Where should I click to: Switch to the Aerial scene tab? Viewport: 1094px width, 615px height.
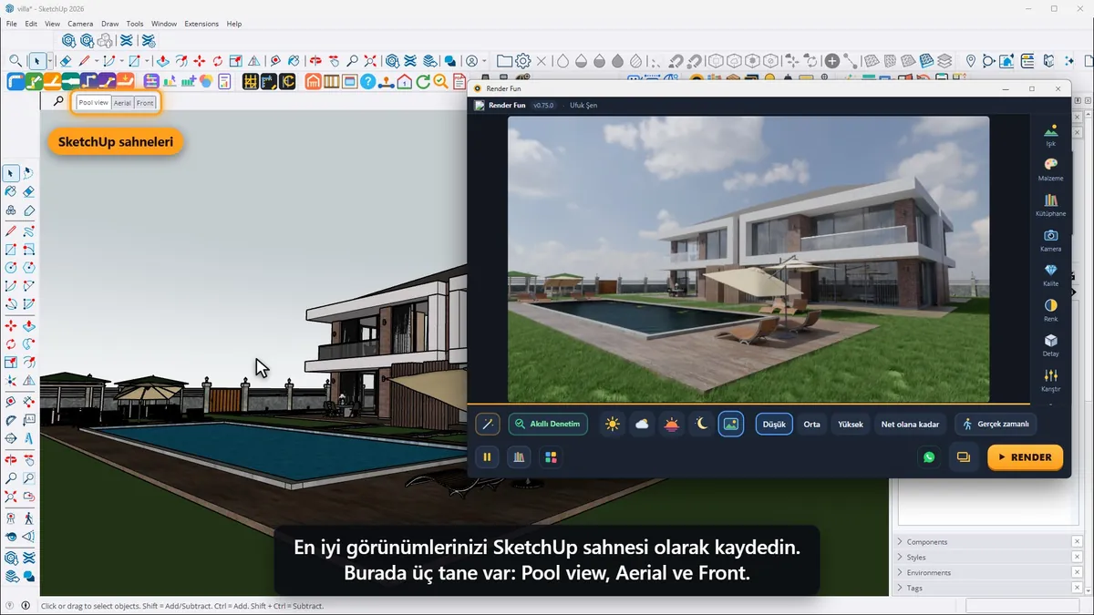122,103
